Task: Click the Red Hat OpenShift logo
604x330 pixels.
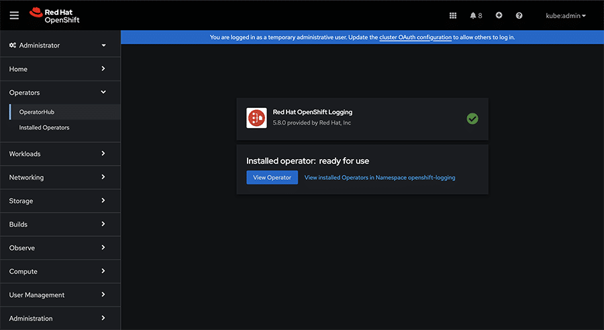Action: click(54, 15)
